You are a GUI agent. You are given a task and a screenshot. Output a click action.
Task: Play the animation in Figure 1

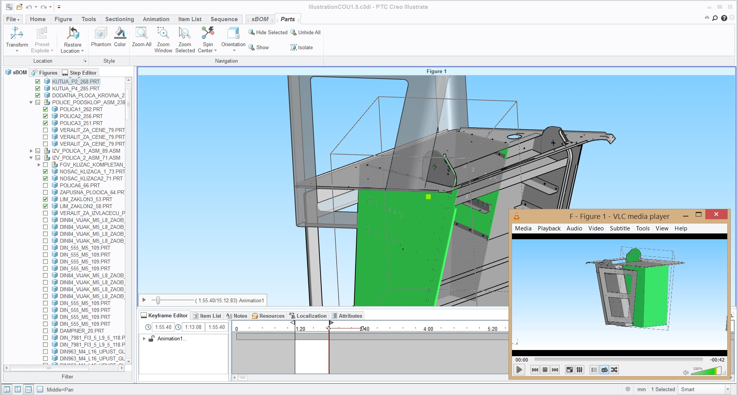point(144,300)
